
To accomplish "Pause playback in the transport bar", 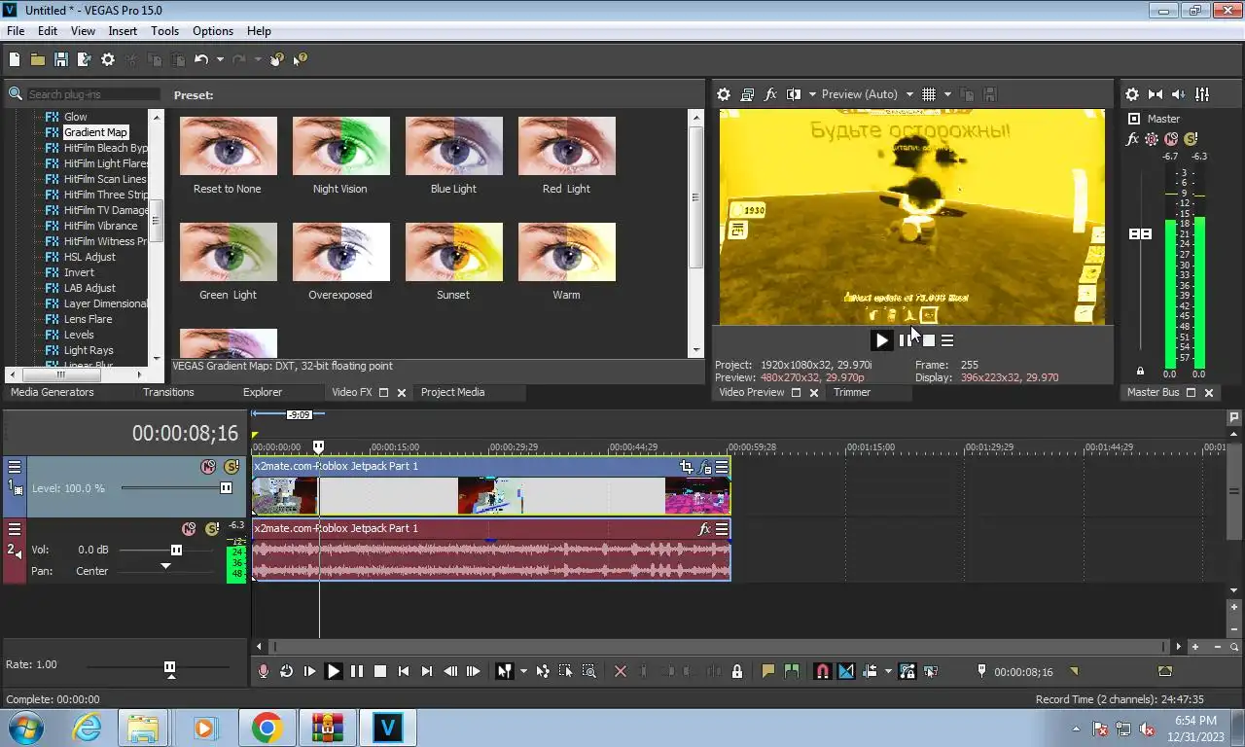I will (357, 671).
